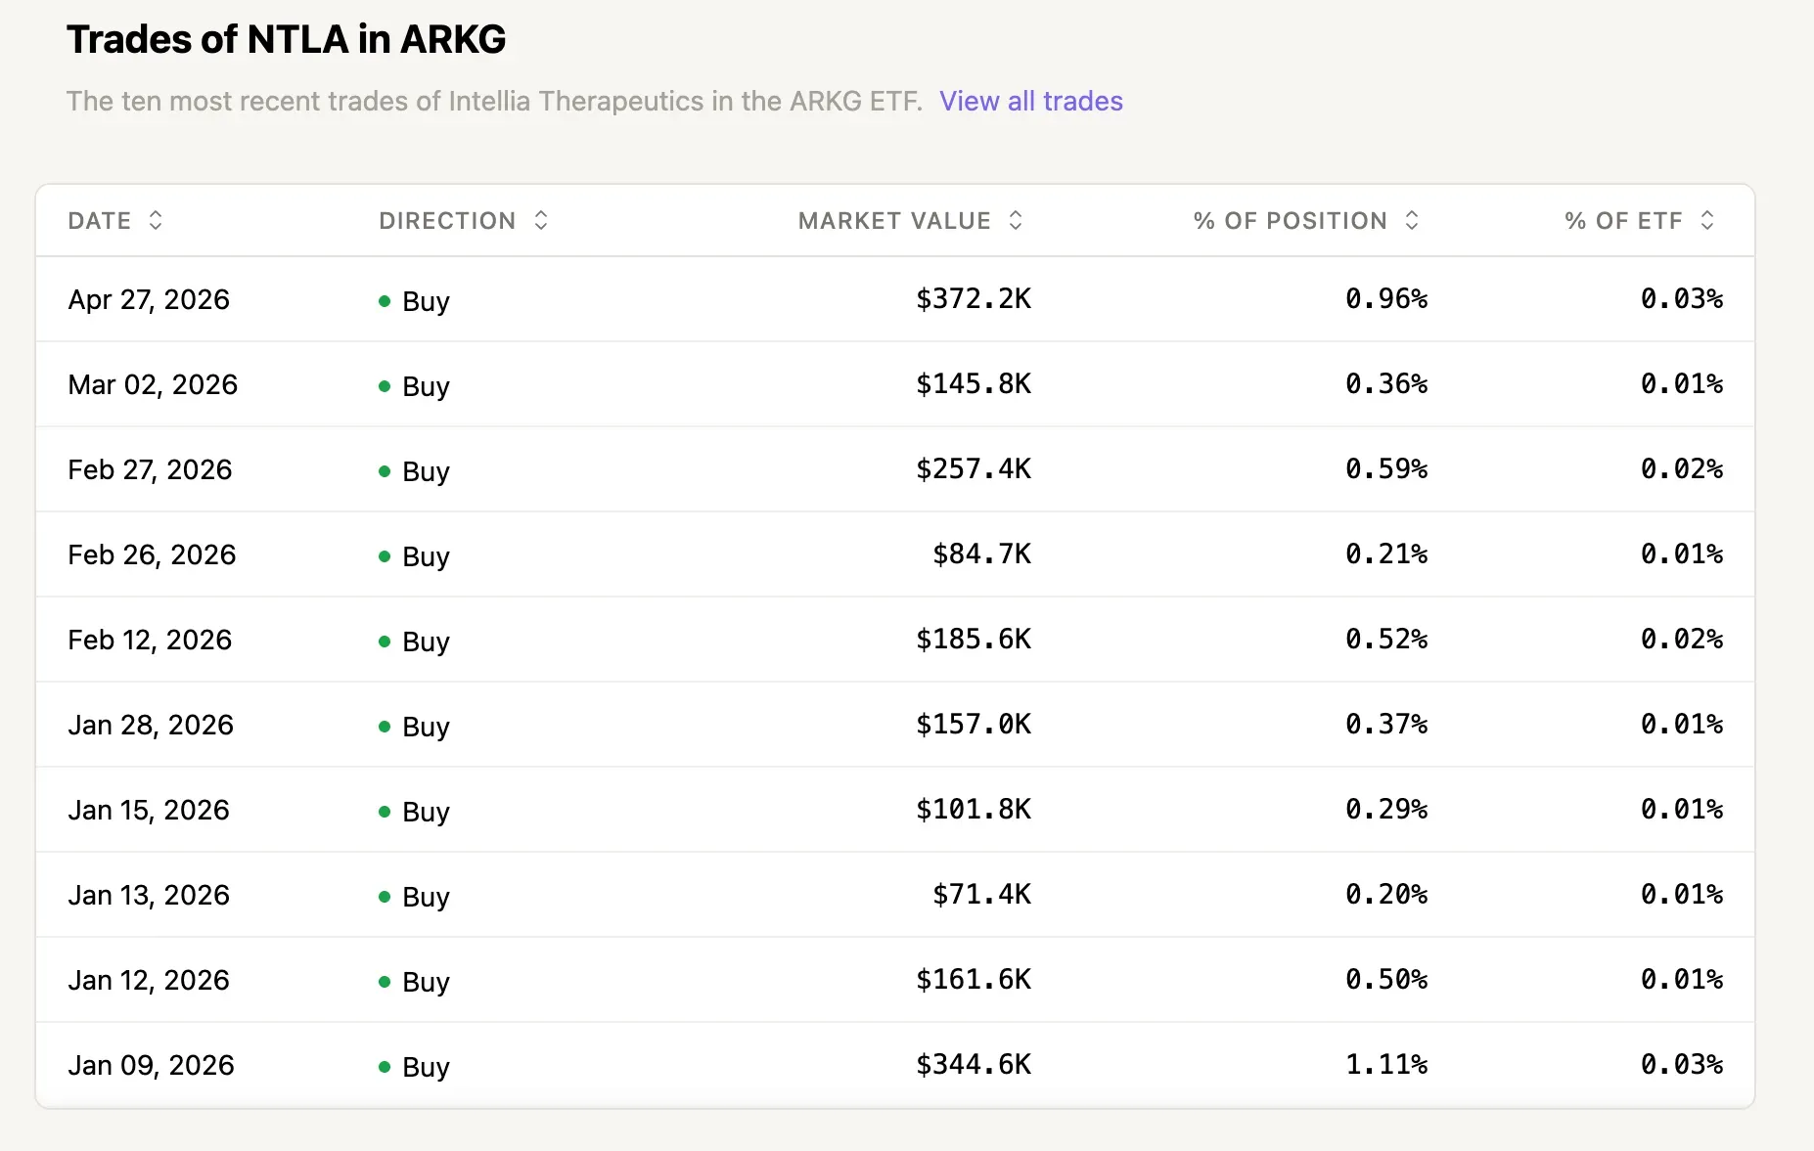1814x1151 pixels.
Task: Click sort arrows beside % of Position
Action: [x=1412, y=220]
